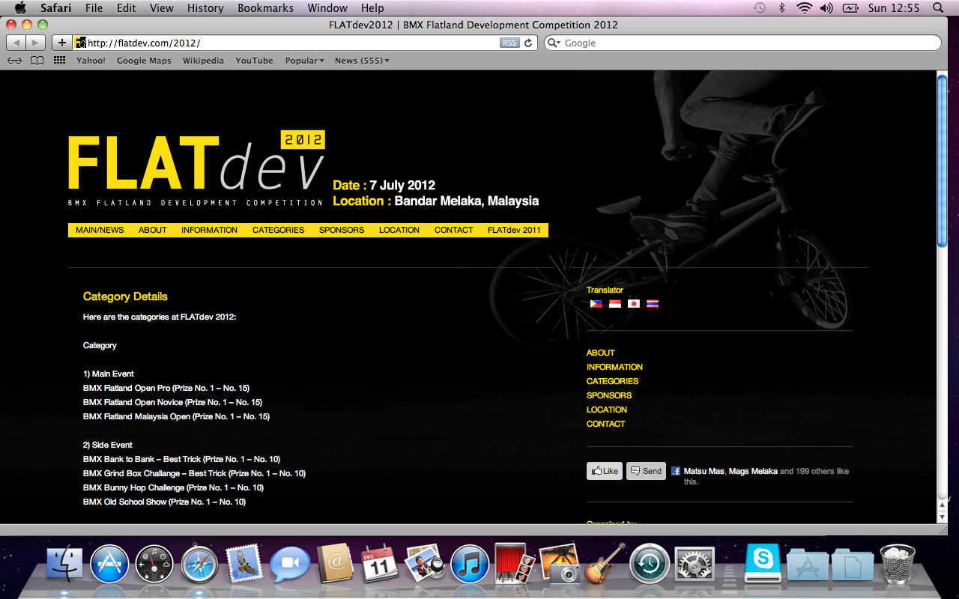Click the add bookmark plus button
The width and height of the screenshot is (959, 599).
[62, 43]
